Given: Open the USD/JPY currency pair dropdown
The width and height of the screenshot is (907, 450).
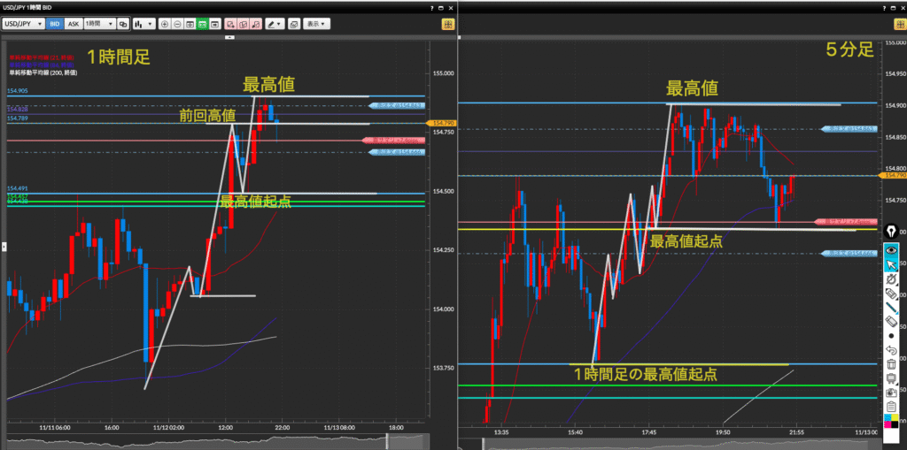Looking at the screenshot, I should (x=22, y=24).
